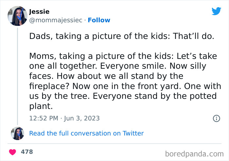Open Jessie's large profile picture
Screen dimensions: 229x161
[17, 16]
